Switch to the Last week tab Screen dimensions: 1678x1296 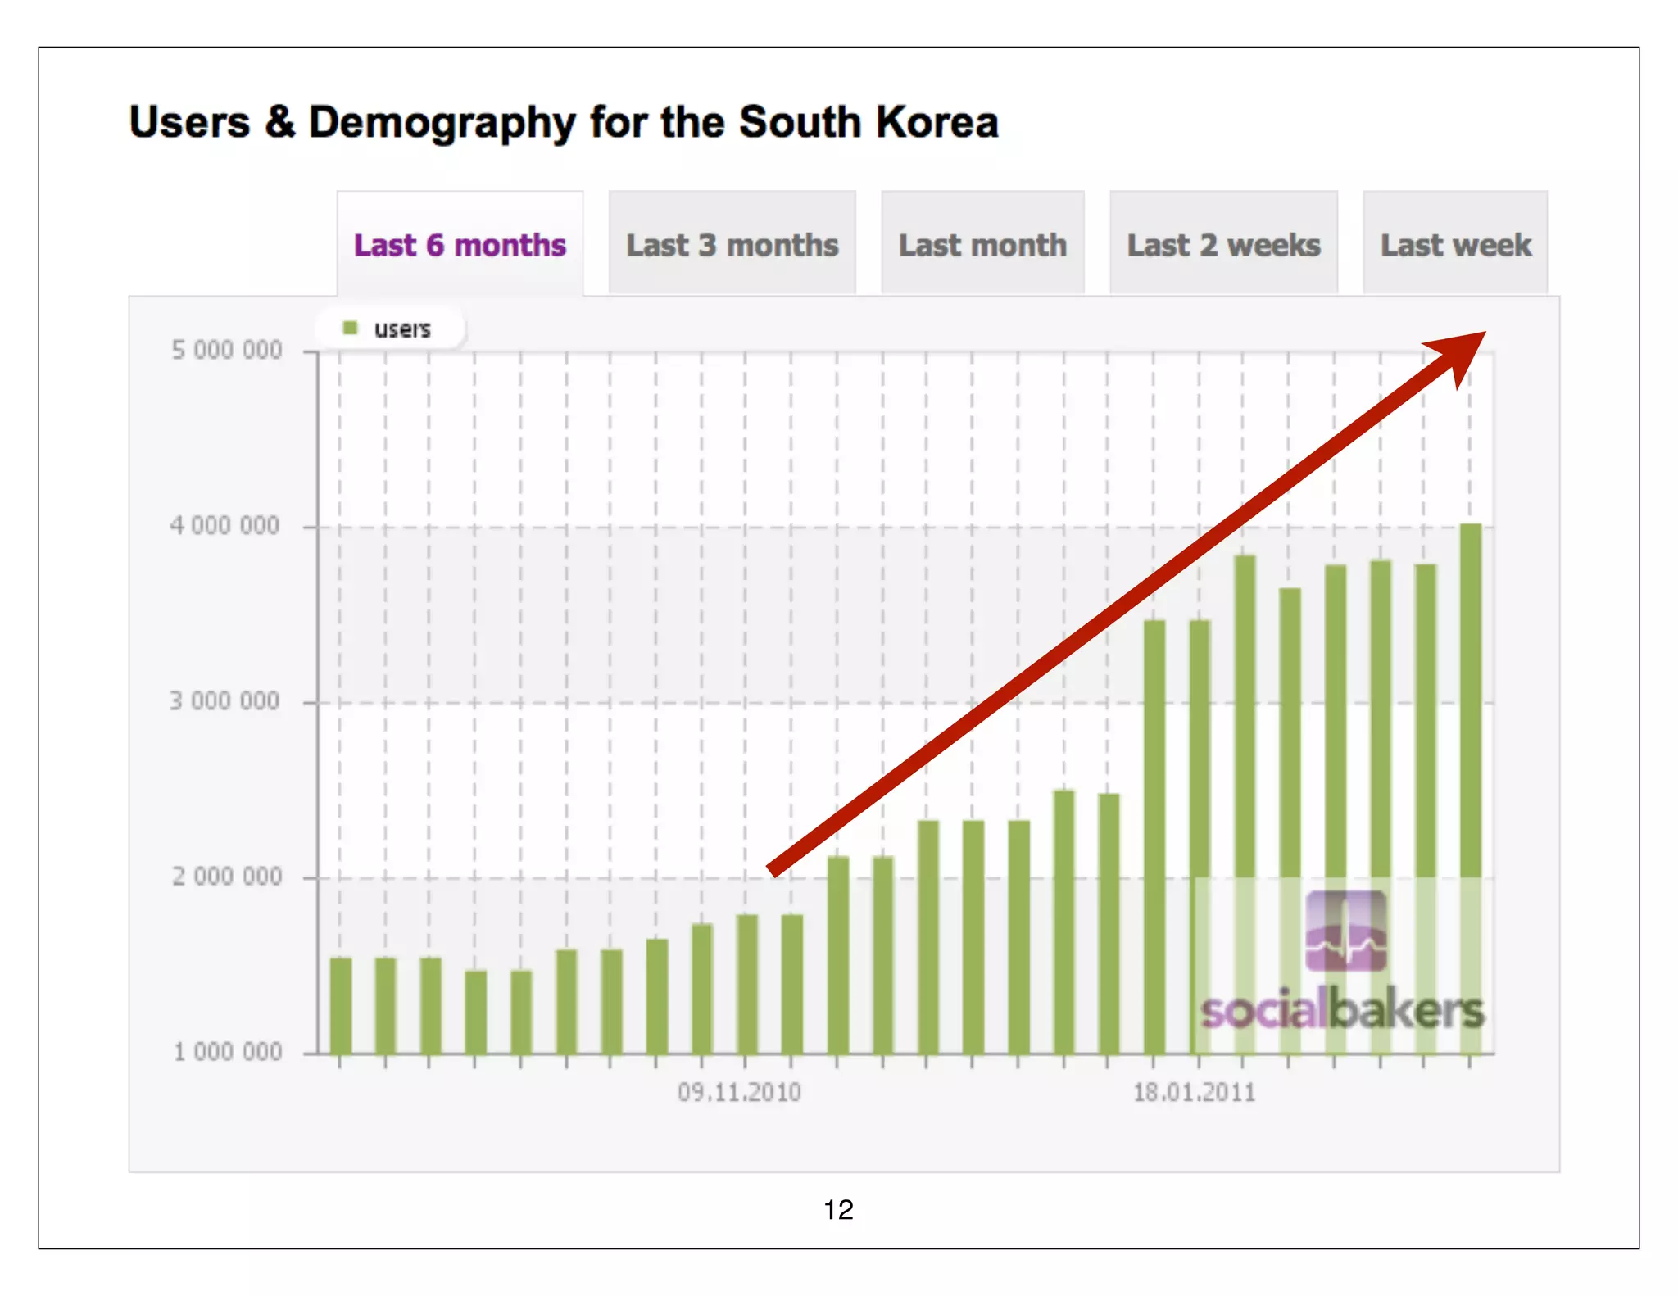[x=1455, y=245]
